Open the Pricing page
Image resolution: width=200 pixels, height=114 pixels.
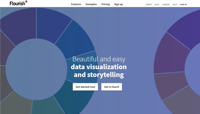(105, 4)
